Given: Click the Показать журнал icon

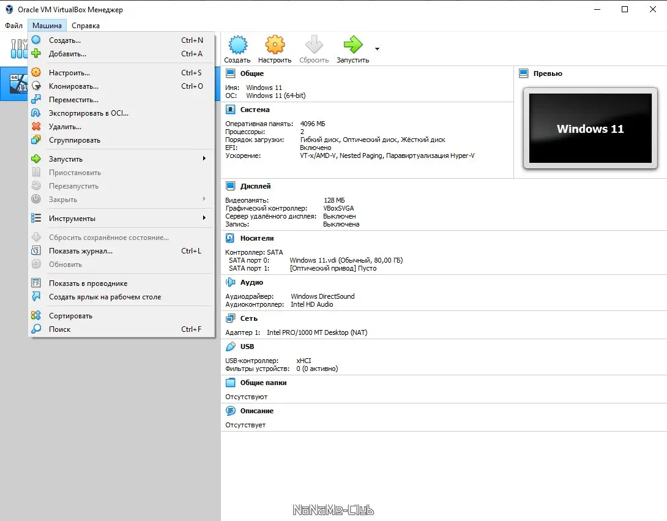Looking at the screenshot, I should point(36,251).
